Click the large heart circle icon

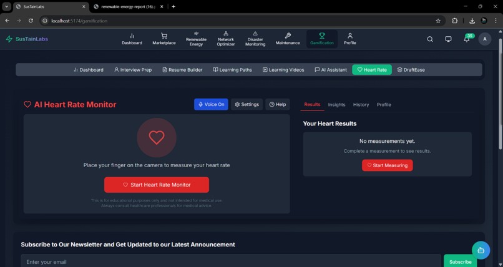(x=157, y=137)
